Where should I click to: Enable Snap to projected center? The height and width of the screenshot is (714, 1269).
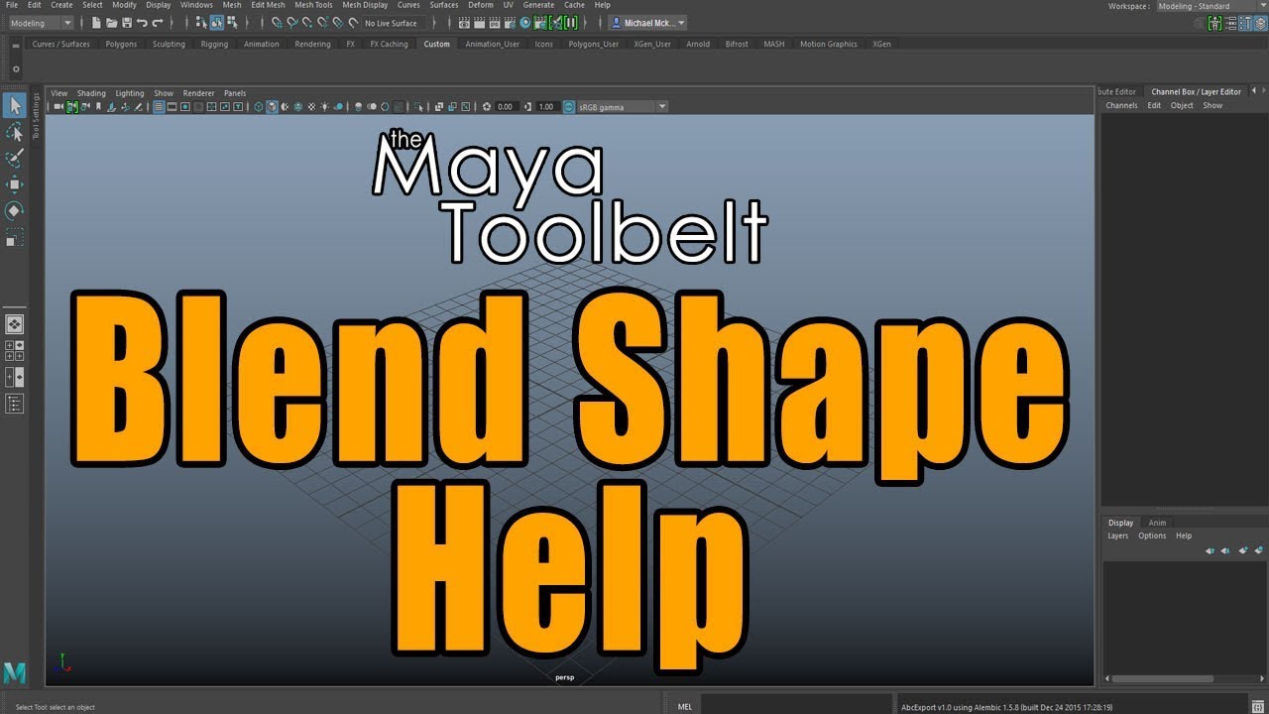click(x=323, y=22)
